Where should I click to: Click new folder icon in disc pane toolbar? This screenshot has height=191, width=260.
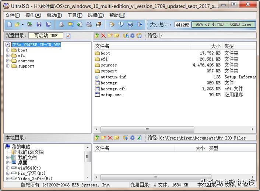(x=110, y=36)
